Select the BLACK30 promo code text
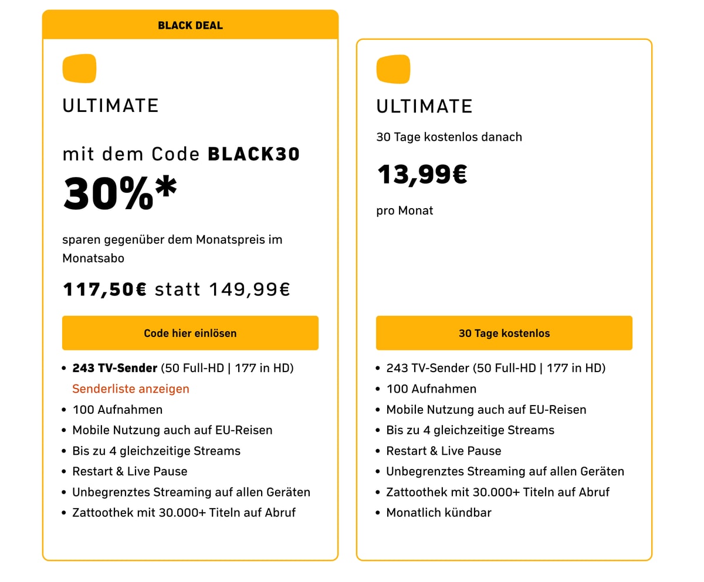Image resolution: width=704 pixels, height=582 pixels. pyautogui.click(x=253, y=154)
